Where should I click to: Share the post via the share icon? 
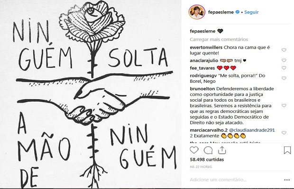(x=222, y=150)
